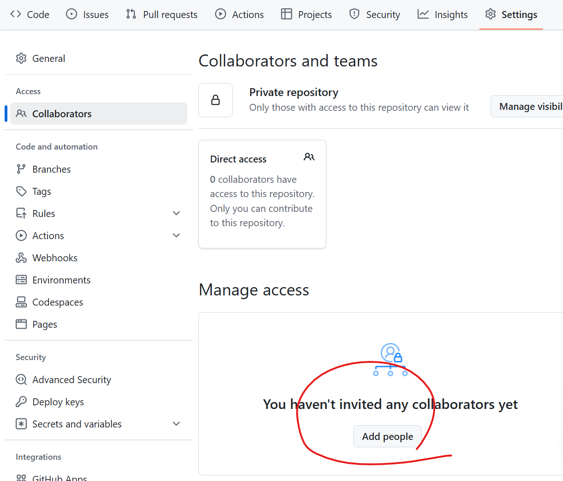
Task: Open General settings
Action: [x=99, y=58]
